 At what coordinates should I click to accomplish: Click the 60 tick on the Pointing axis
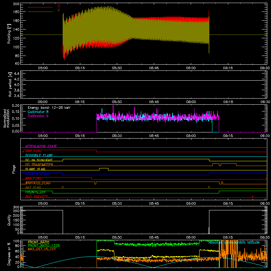(x=17, y=63)
